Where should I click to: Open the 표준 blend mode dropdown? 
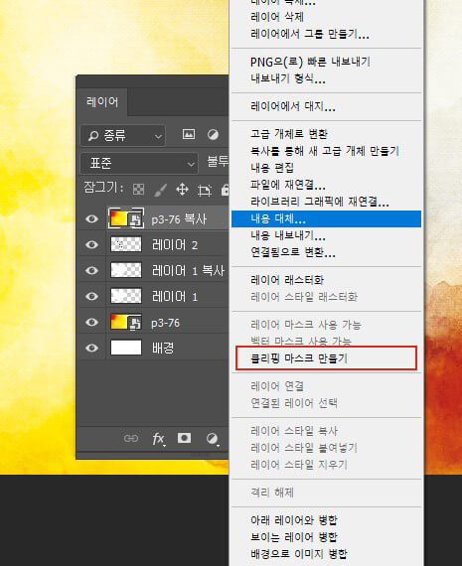click(x=139, y=164)
